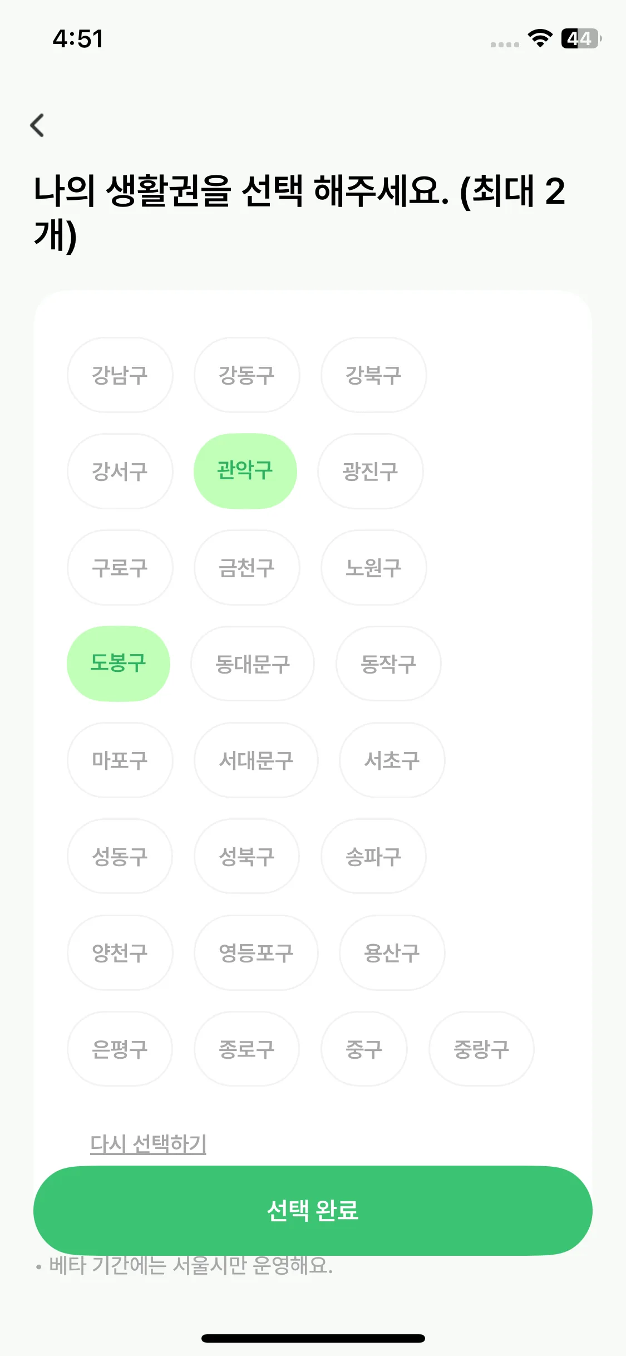Pick the 종로구 district chip
The width and height of the screenshot is (626, 1356).
(x=247, y=1049)
